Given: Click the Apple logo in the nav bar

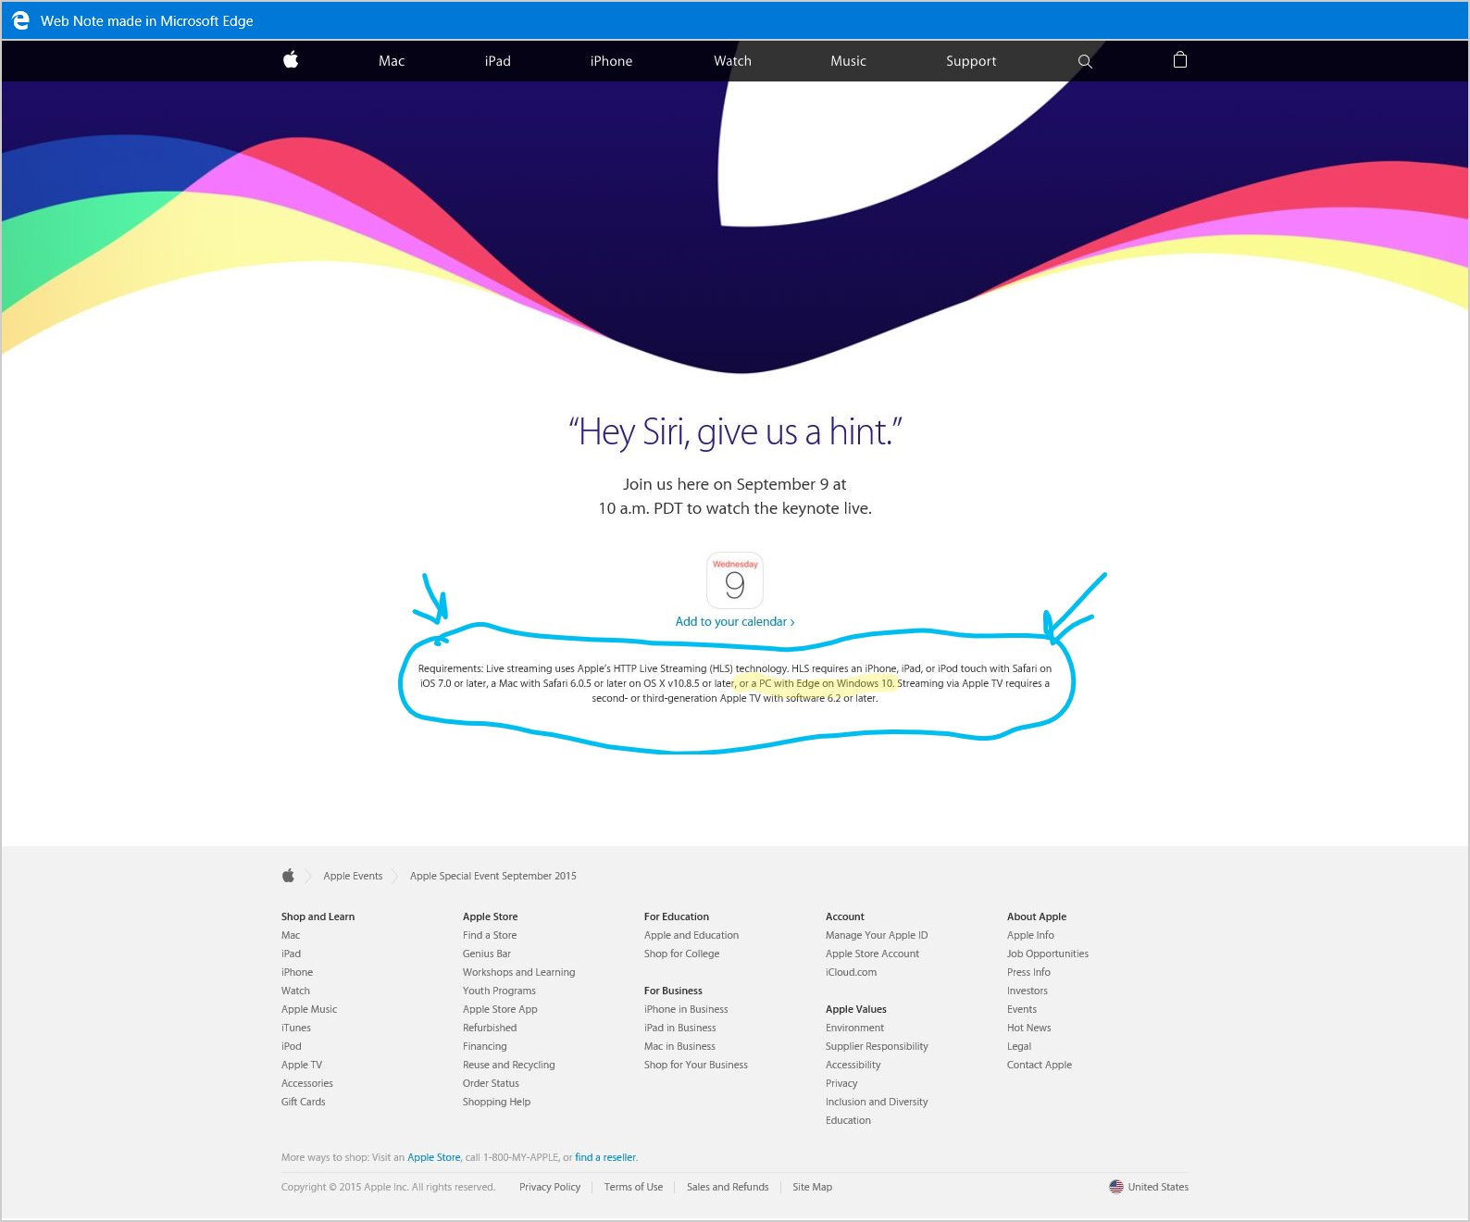Looking at the screenshot, I should 291,60.
